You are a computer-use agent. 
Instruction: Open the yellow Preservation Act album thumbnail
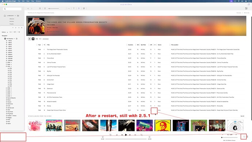163,126
